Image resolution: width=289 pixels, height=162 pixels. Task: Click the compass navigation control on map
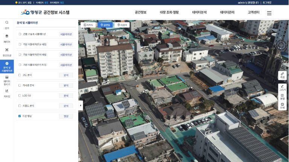click(281, 45)
